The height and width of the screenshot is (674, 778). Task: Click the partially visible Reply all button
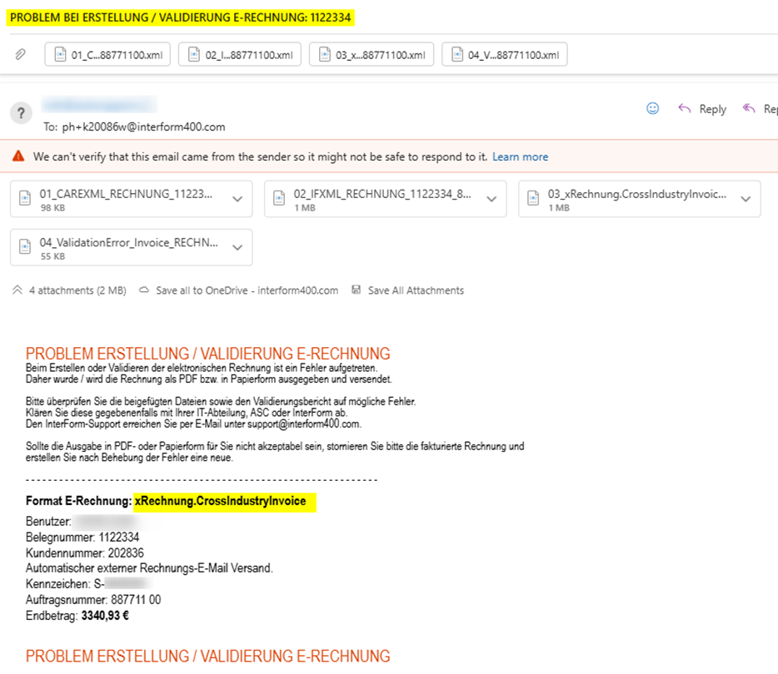click(x=760, y=109)
